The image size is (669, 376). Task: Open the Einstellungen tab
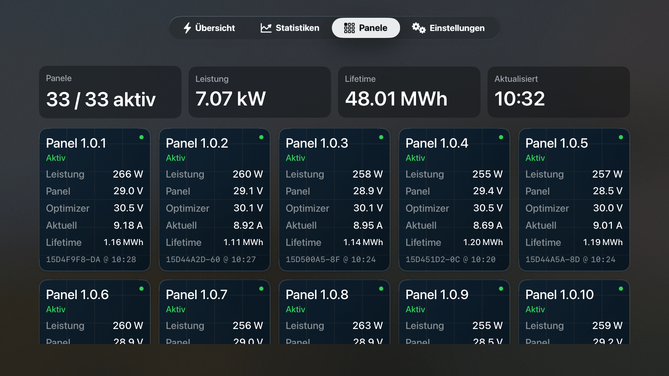pos(448,28)
